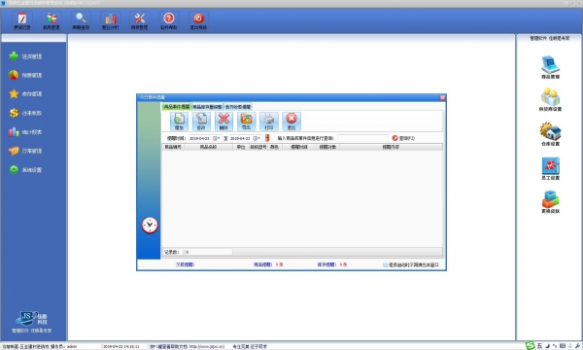Open the computer product management shortcut

550,67
